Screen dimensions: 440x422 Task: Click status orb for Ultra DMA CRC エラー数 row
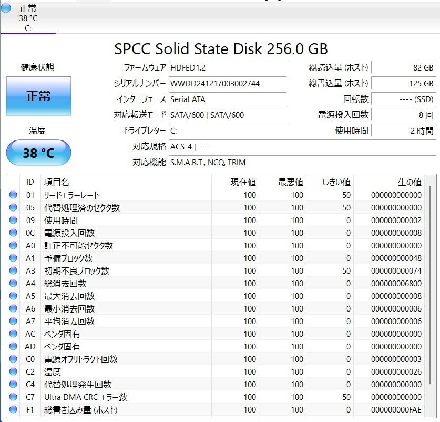[x=13, y=397]
